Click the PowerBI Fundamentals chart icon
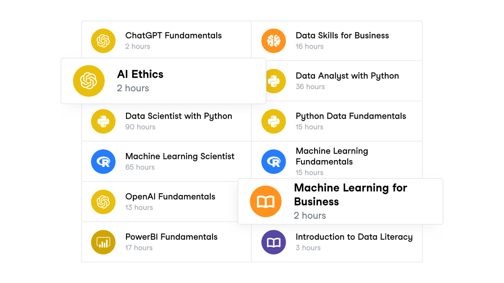504x283 pixels. pyautogui.click(x=103, y=242)
